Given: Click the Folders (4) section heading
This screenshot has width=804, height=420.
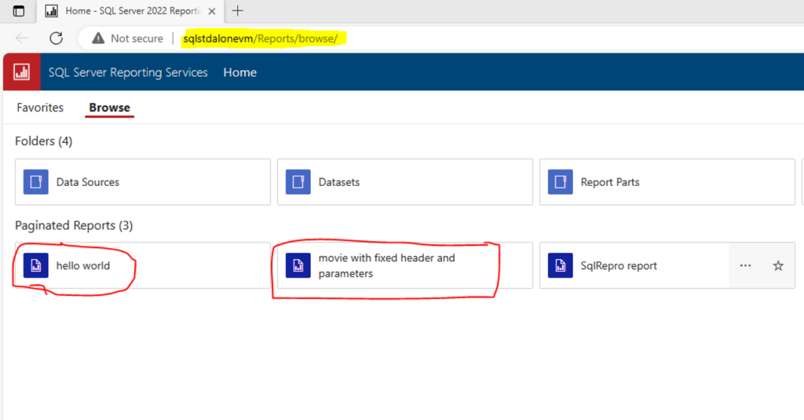Looking at the screenshot, I should pos(44,141).
